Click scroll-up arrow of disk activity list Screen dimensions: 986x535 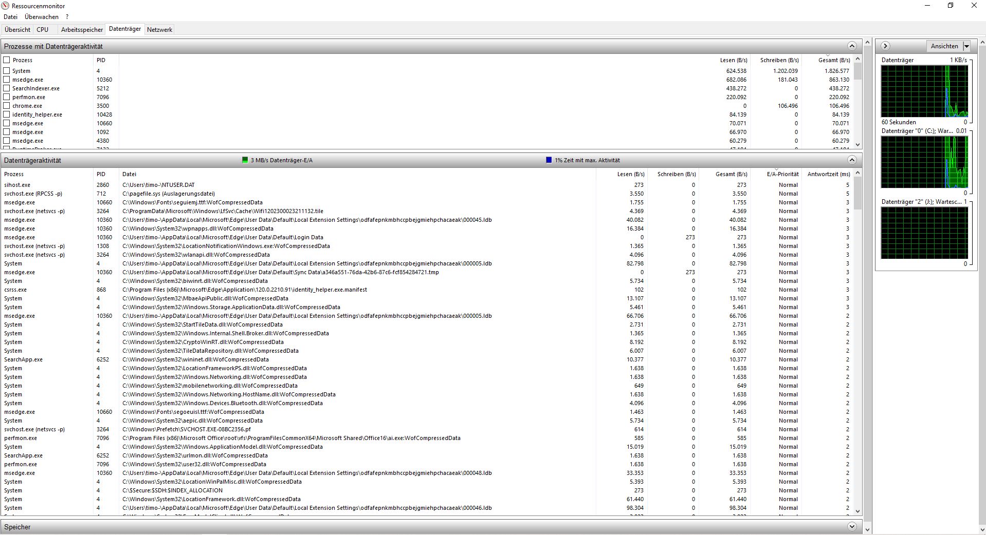click(x=857, y=174)
